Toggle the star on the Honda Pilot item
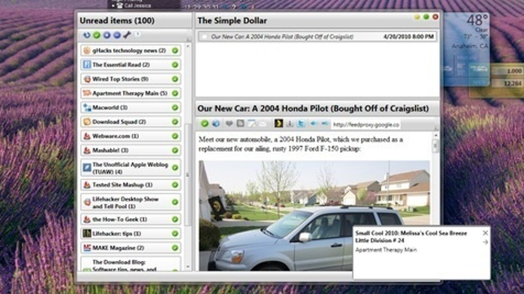Screen dimensions: 524x294 pyautogui.click(x=204, y=37)
